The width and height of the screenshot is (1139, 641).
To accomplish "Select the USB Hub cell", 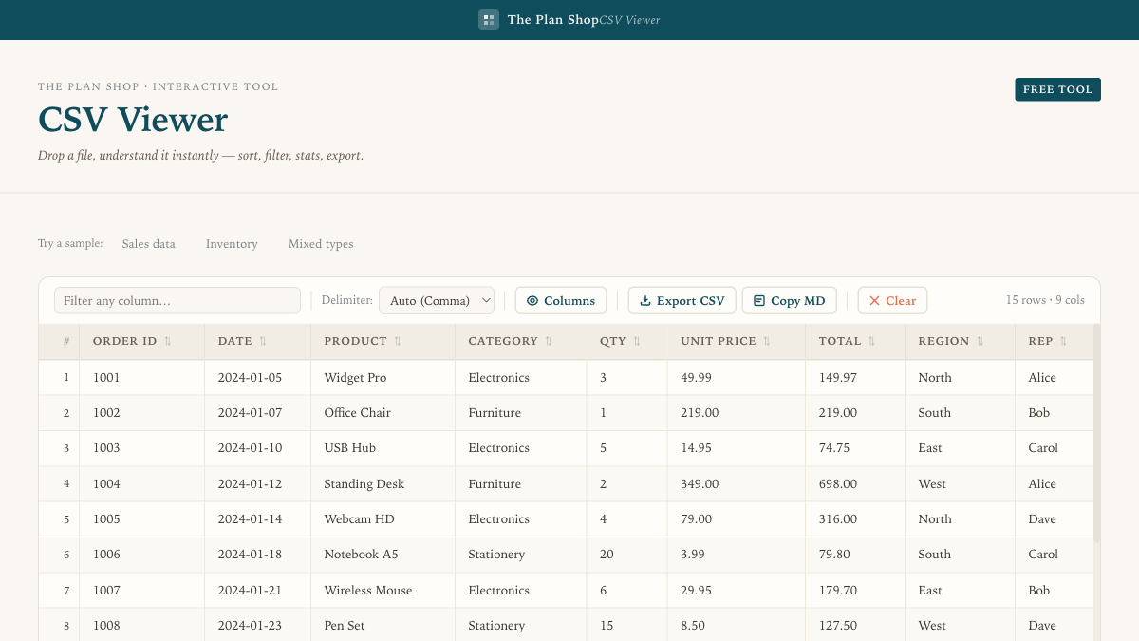I will tap(383, 448).
